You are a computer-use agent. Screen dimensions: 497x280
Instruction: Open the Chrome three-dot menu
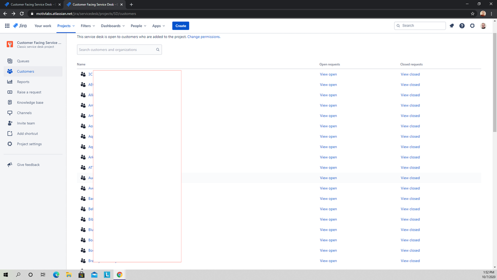[492, 13]
